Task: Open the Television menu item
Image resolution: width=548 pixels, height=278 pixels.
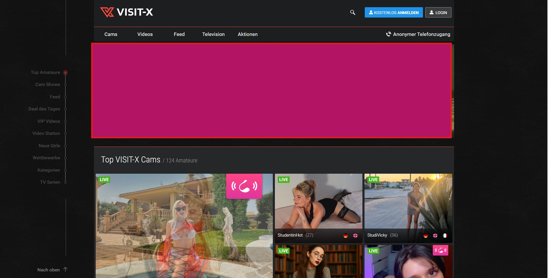Action: 213,34
